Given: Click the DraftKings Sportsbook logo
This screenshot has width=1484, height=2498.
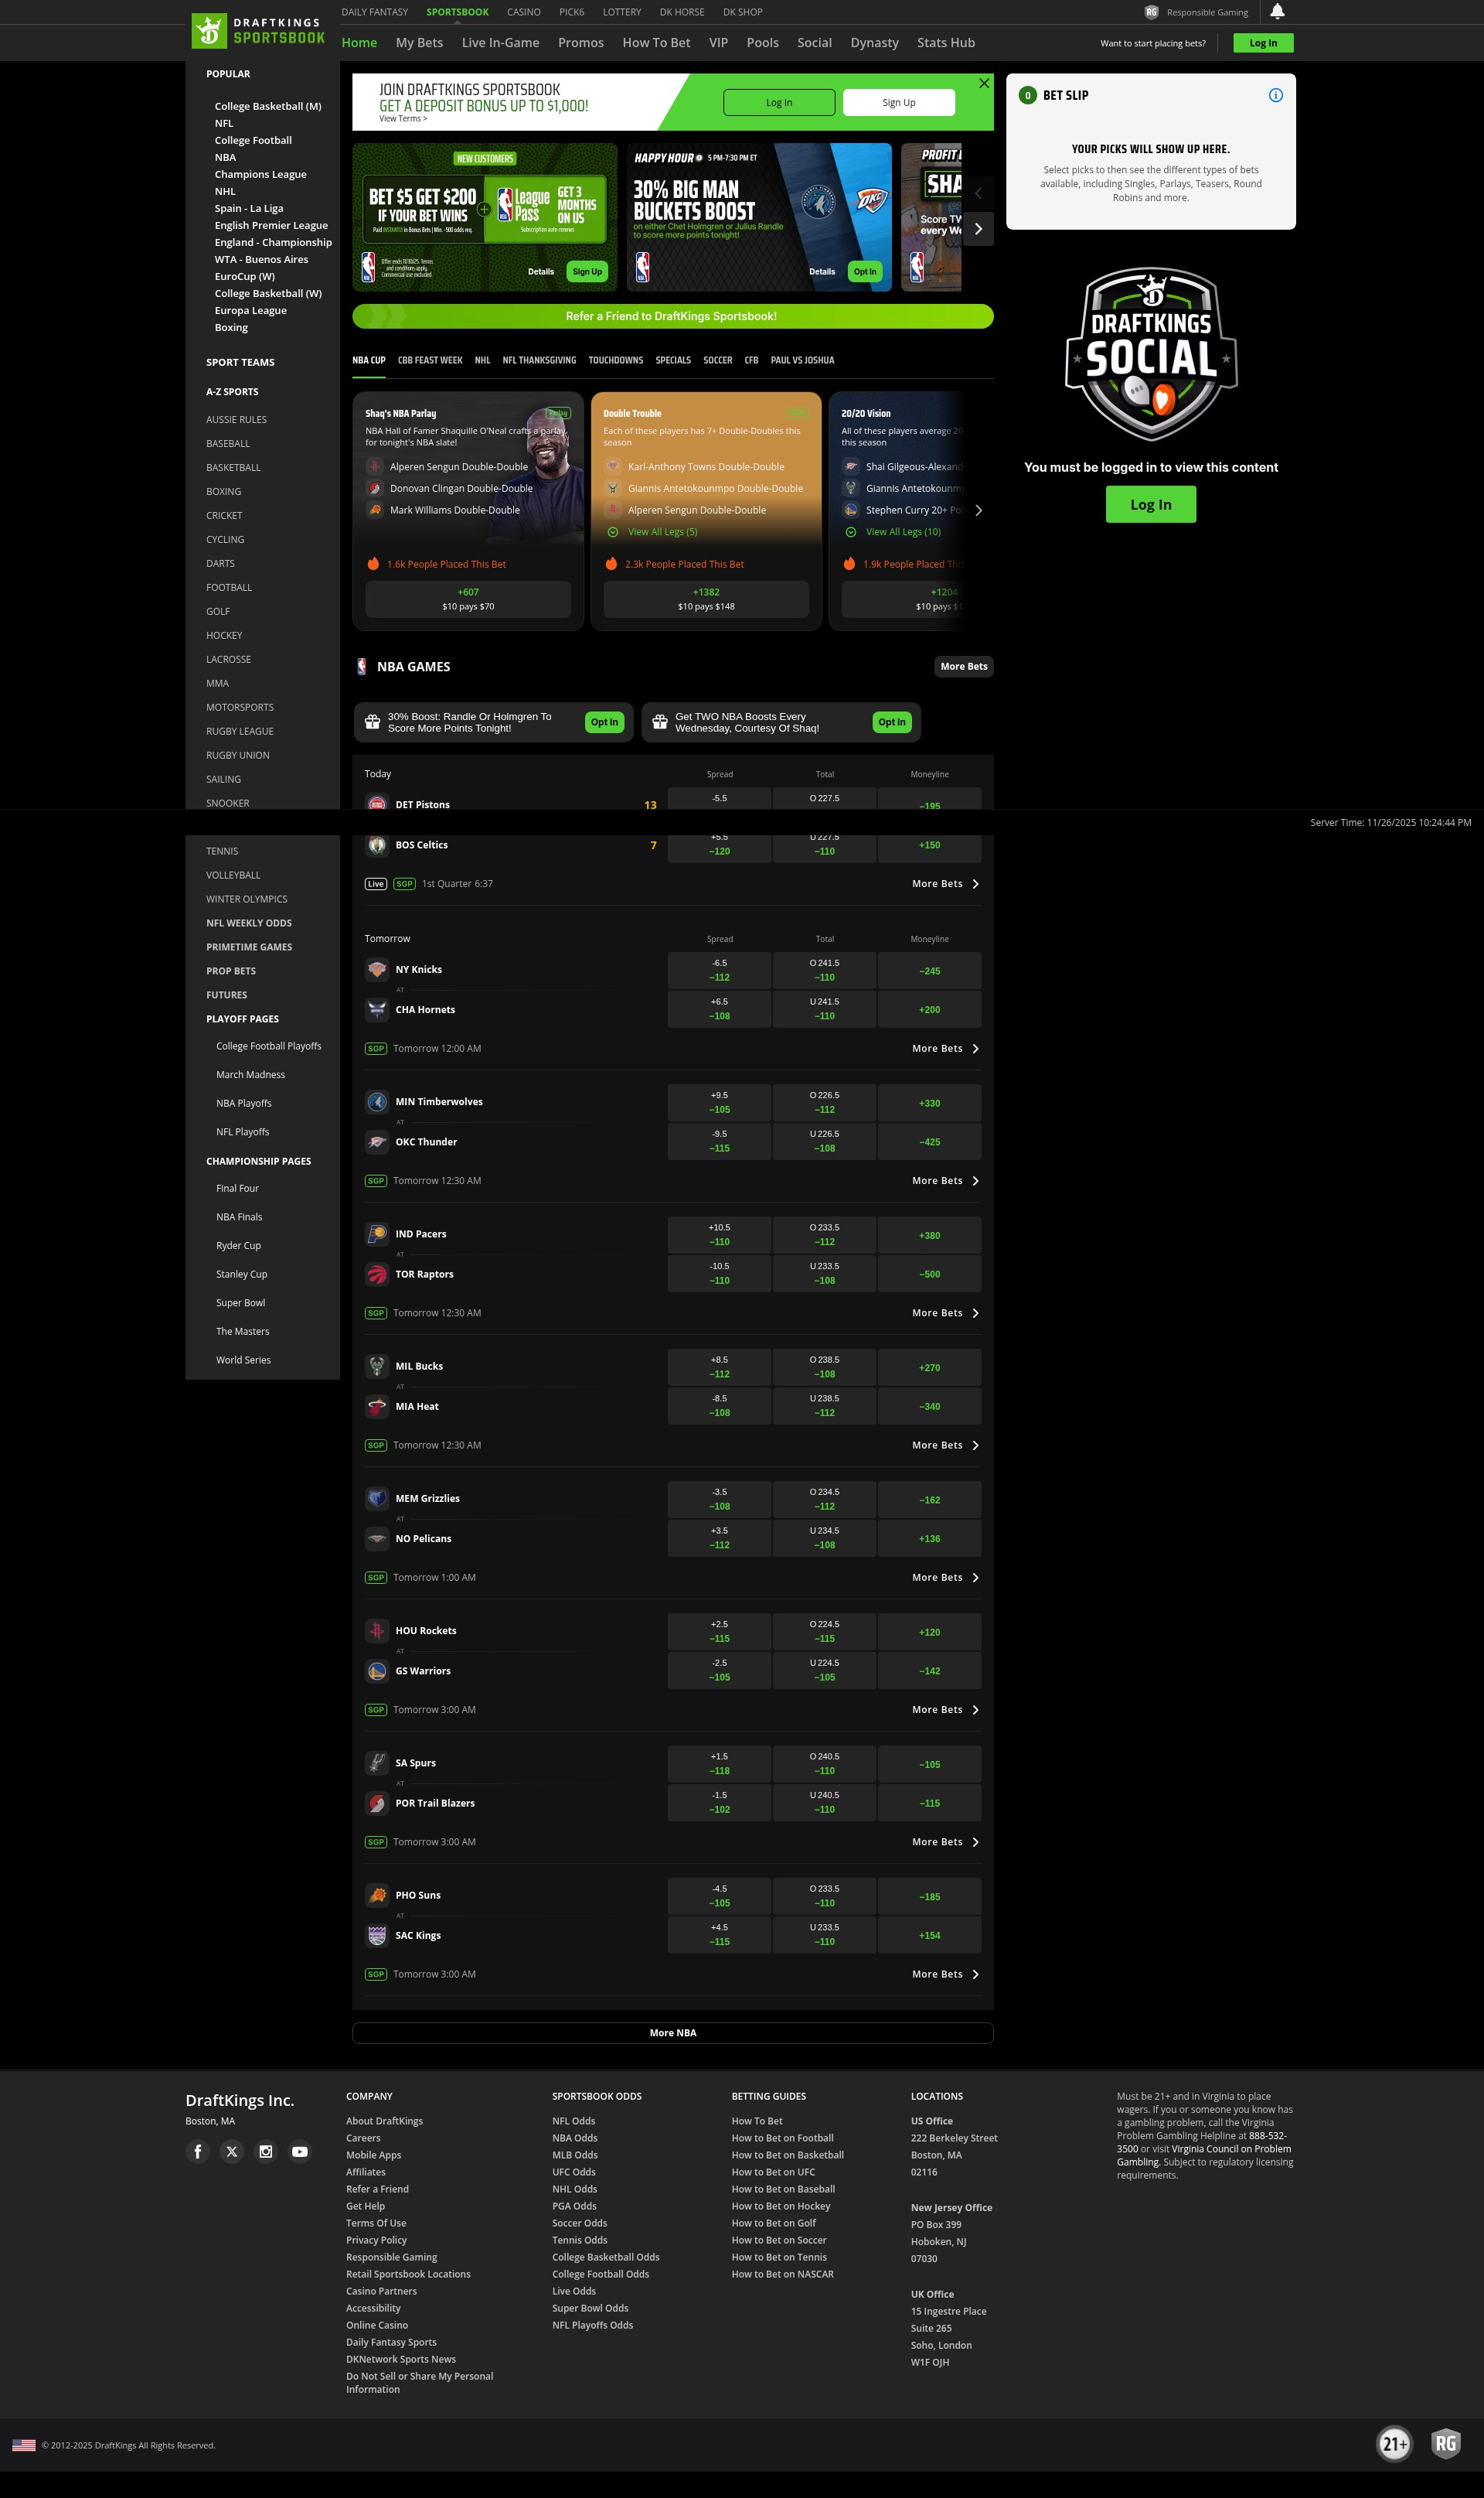Looking at the screenshot, I should (x=258, y=31).
